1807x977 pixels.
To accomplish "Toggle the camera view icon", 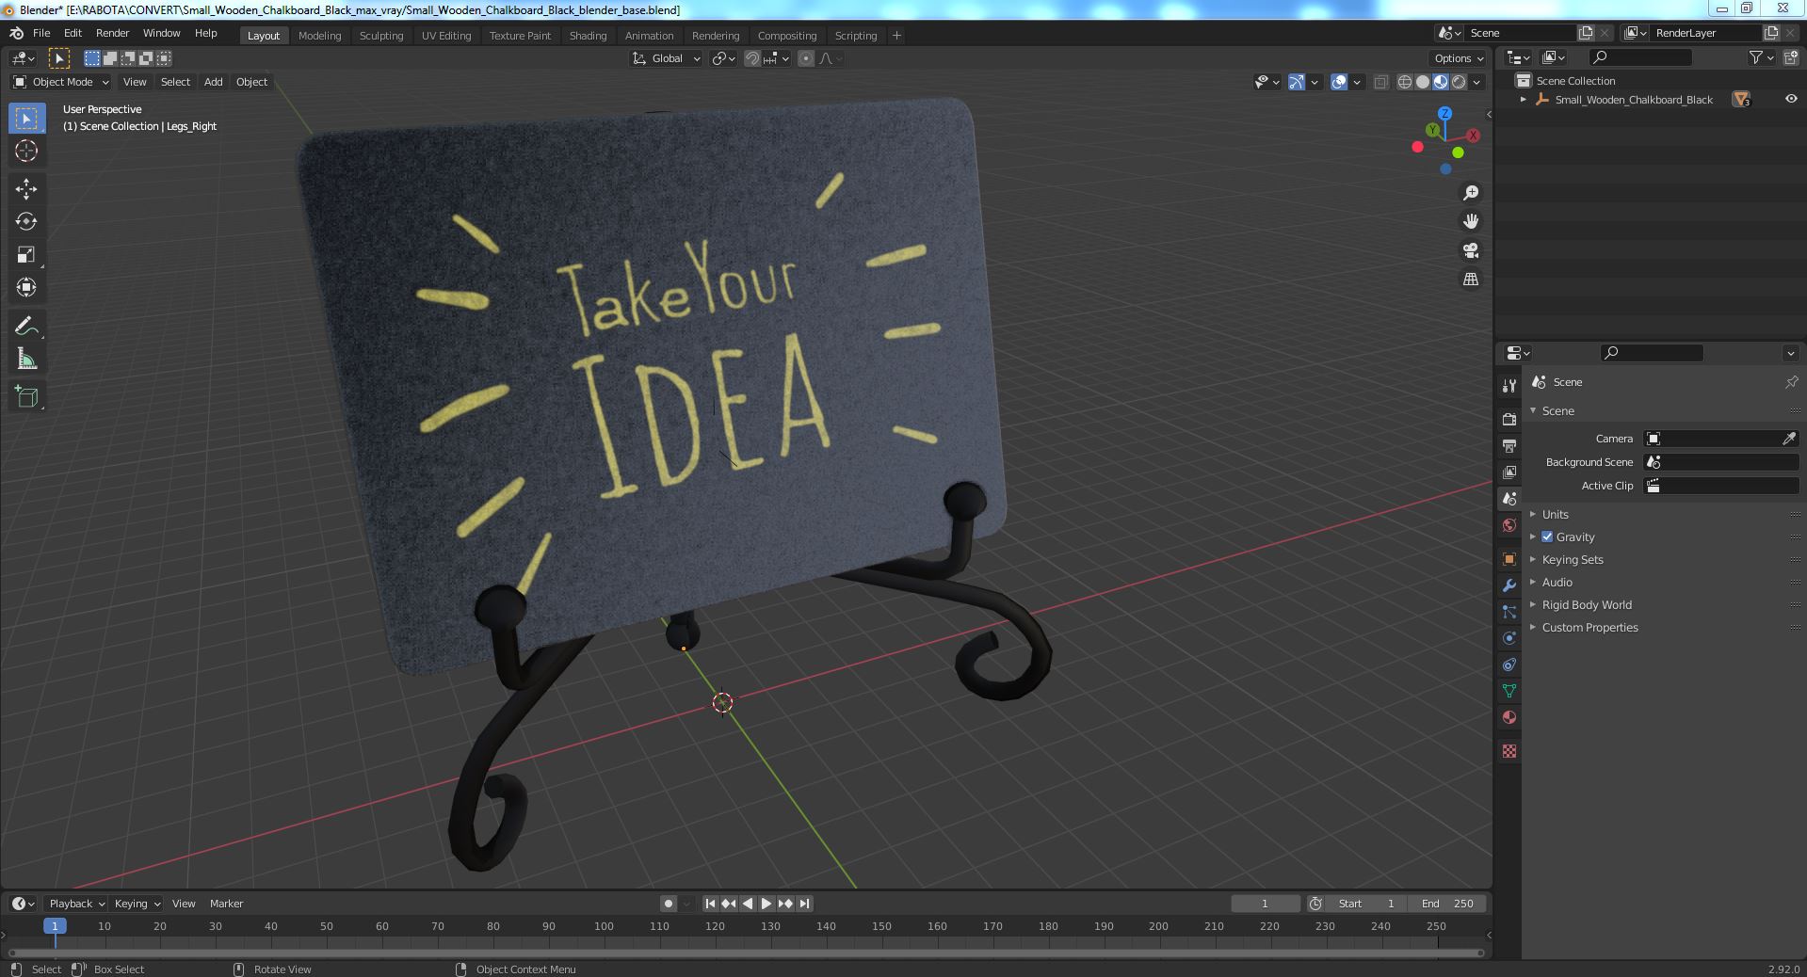I will pyautogui.click(x=1470, y=250).
